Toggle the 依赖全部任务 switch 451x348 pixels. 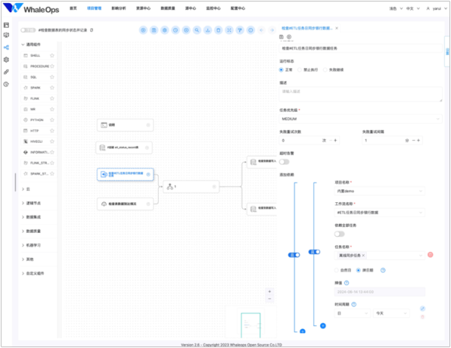tap(339, 233)
